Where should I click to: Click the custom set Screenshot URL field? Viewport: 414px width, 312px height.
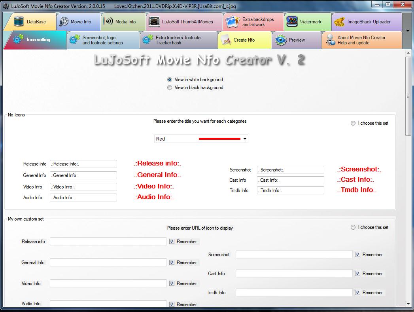(x=294, y=255)
